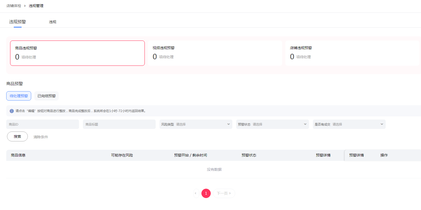The height and width of the screenshot is (210, 421).
Task: Go to page 1 in pagination
Action: point(206,193)
